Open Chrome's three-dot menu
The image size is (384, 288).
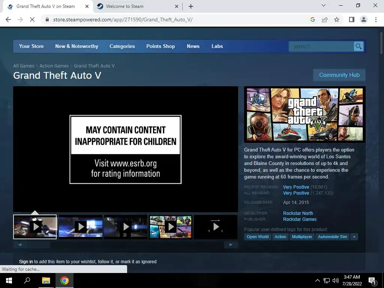(x=376, y=19)
